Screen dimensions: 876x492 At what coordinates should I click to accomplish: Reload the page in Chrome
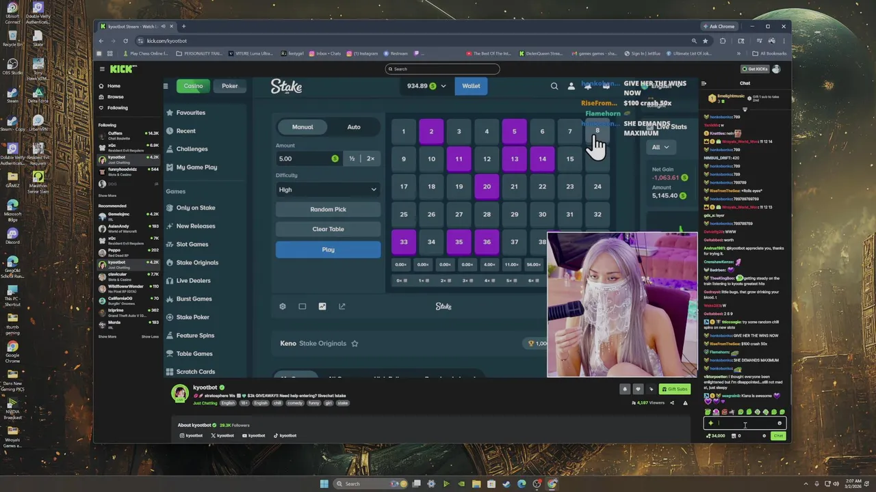pyautogui.click(x=125, y=40)
